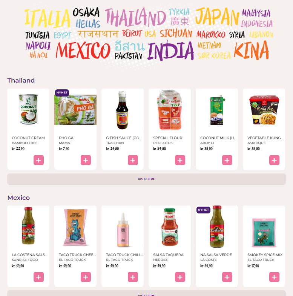
Task: View the Coconut Cream can image
Action: pyautogui.click(x=28, y=109)
